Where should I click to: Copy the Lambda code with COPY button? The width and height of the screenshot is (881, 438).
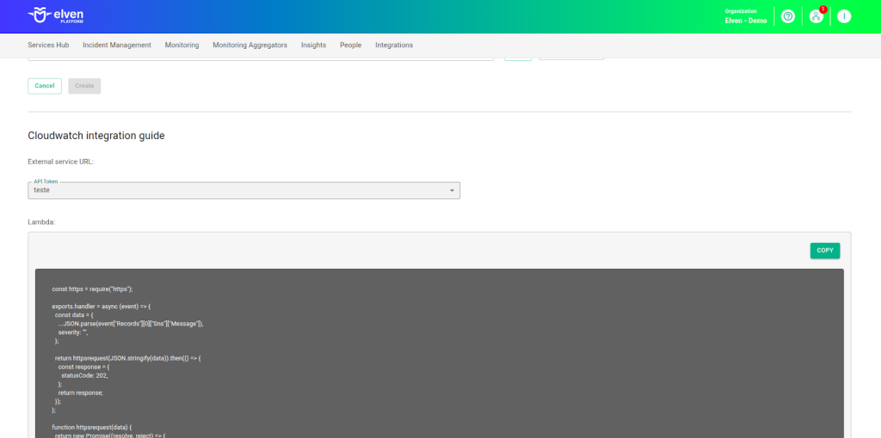[824, 251]
